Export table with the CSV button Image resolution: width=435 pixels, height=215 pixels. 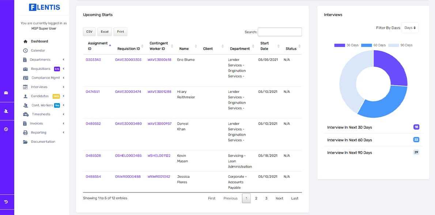[89, 32]
